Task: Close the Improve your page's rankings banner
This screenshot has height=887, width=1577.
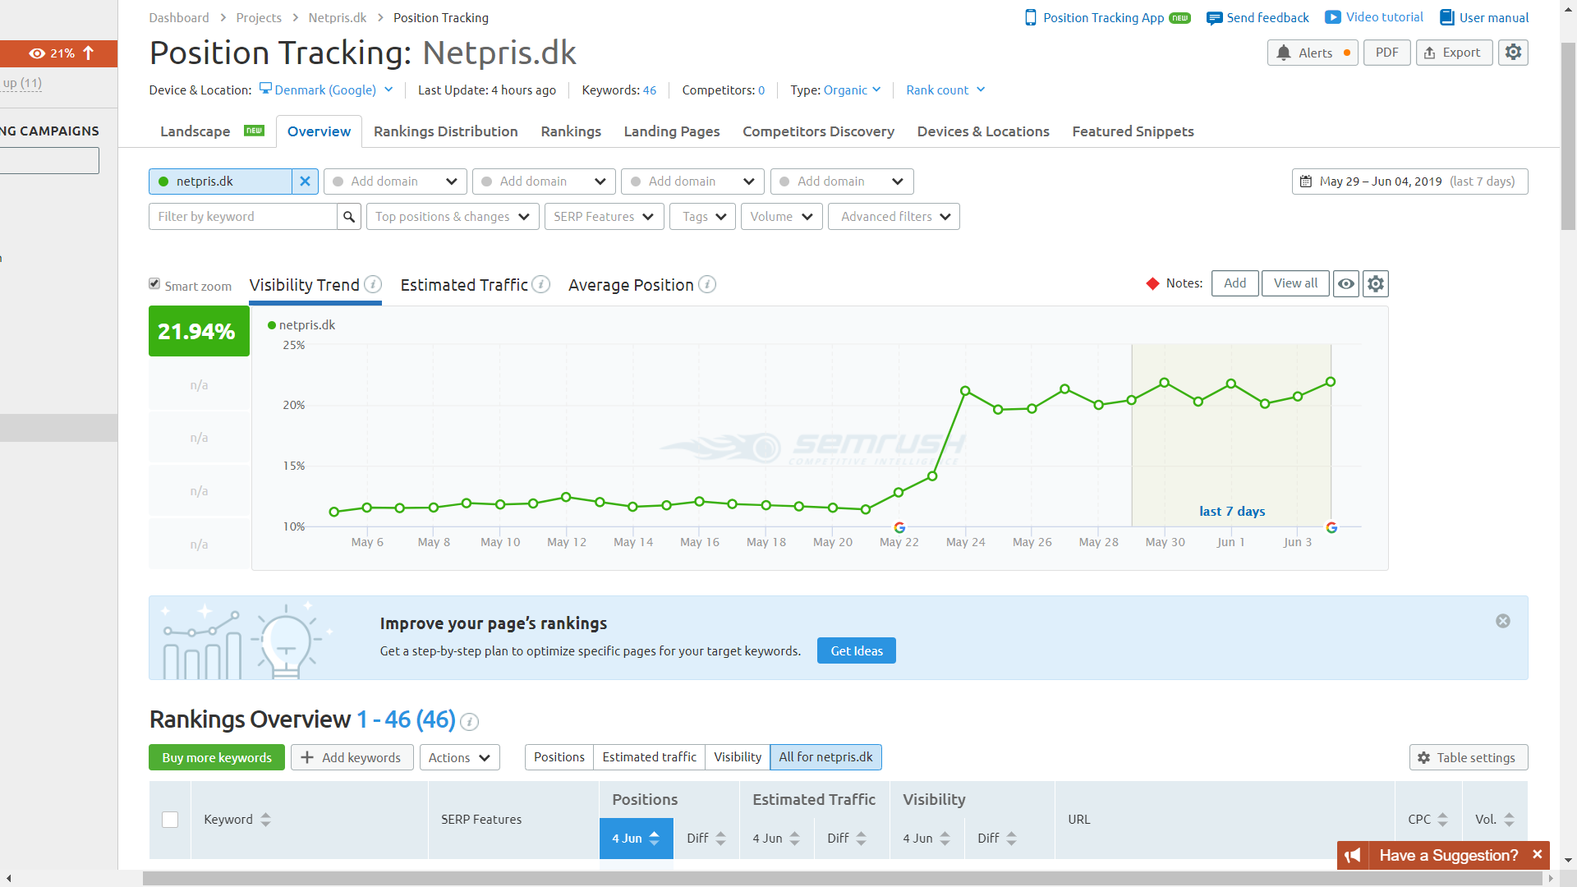Action: [x=1503, y=621]
